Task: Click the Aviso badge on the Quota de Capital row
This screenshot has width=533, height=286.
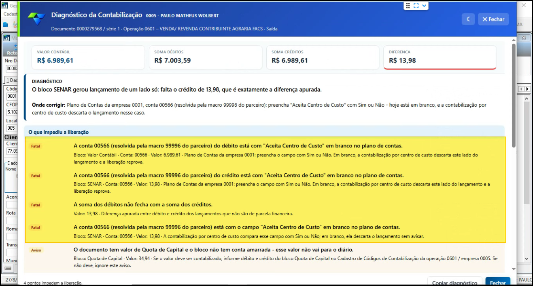Action: [x=36, y=250]
